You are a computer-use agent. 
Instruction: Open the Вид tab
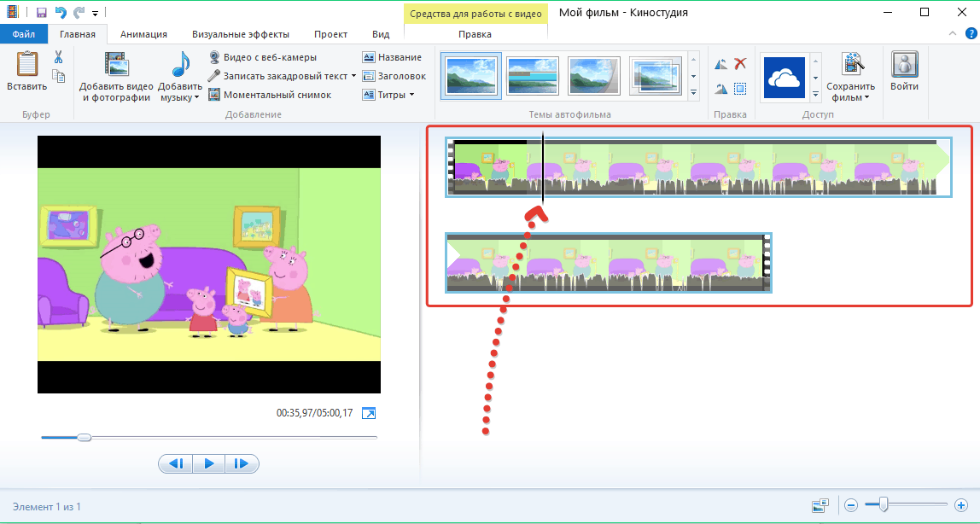click(381, 34)
